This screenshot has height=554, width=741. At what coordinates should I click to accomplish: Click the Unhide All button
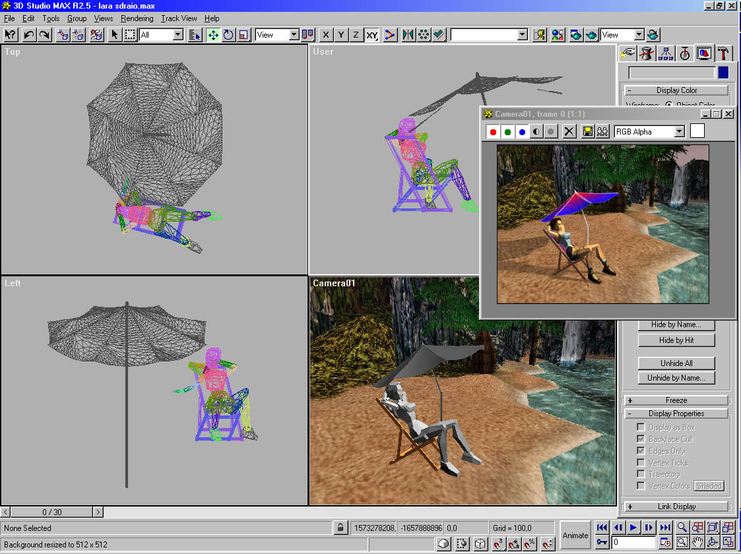[x=676, y=363]
